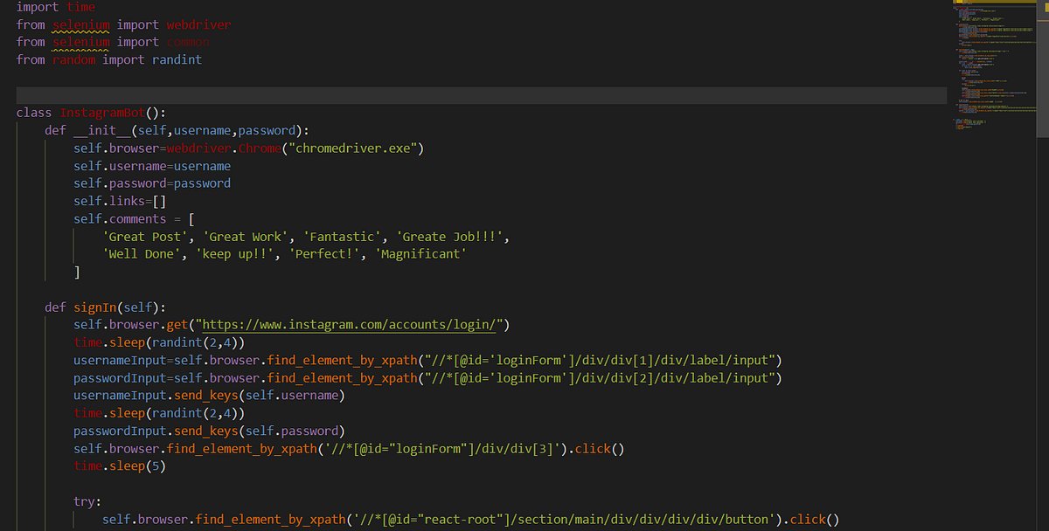Click the 'Magnificant' string
Screen dimensions: 1049x531
click(419, 254)
